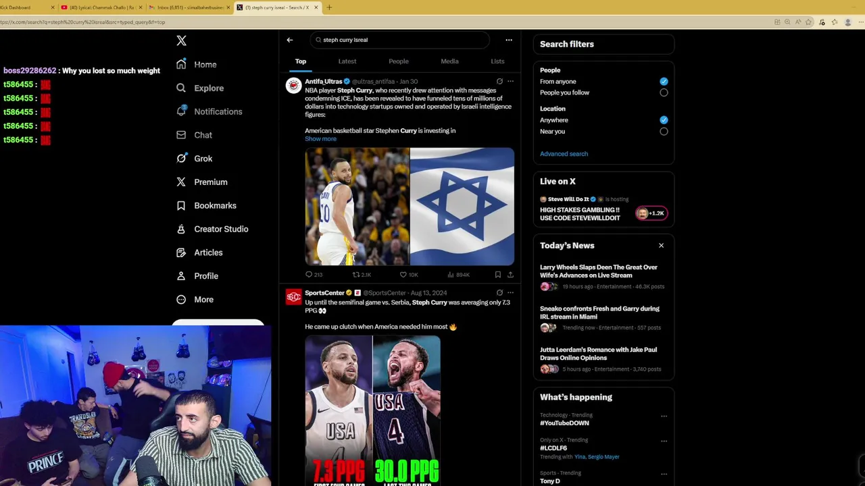This screenshot has height=486, width=865.
Task: Select People you follow radio
Action: click(x=664, y=92)
